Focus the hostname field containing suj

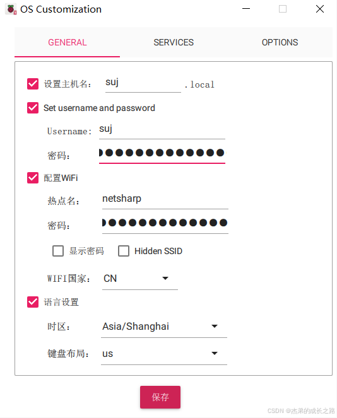point(143,83)
